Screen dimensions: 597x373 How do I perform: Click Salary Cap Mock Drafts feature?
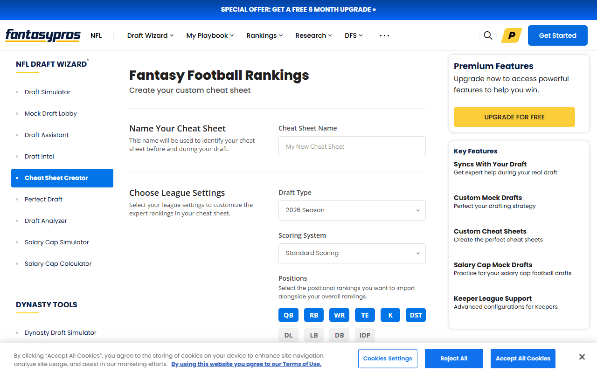pos(493,265)
